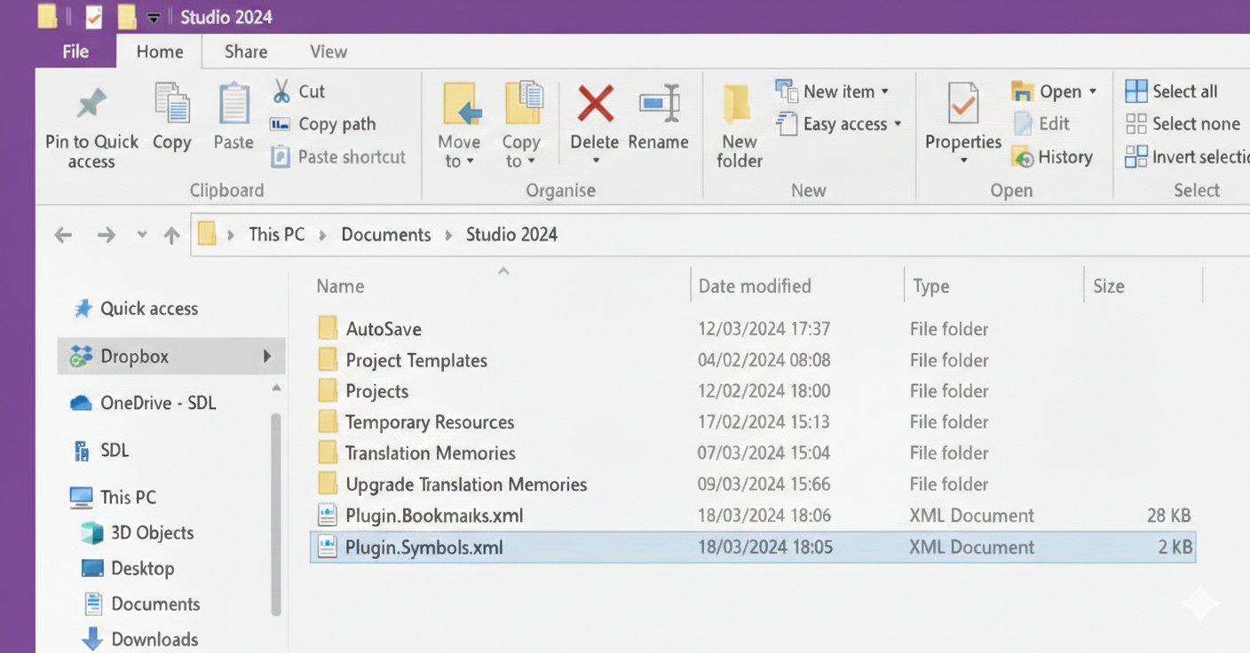Click Copy path button
Viewport: 1250px width, 653px height.
point(336,124)
